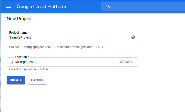Click the 'Location *' field label

pos(22,57)
